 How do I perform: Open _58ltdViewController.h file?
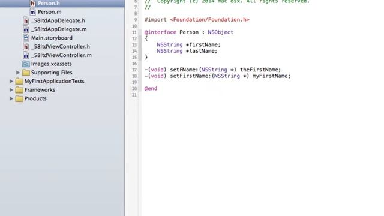coord(61,47)
